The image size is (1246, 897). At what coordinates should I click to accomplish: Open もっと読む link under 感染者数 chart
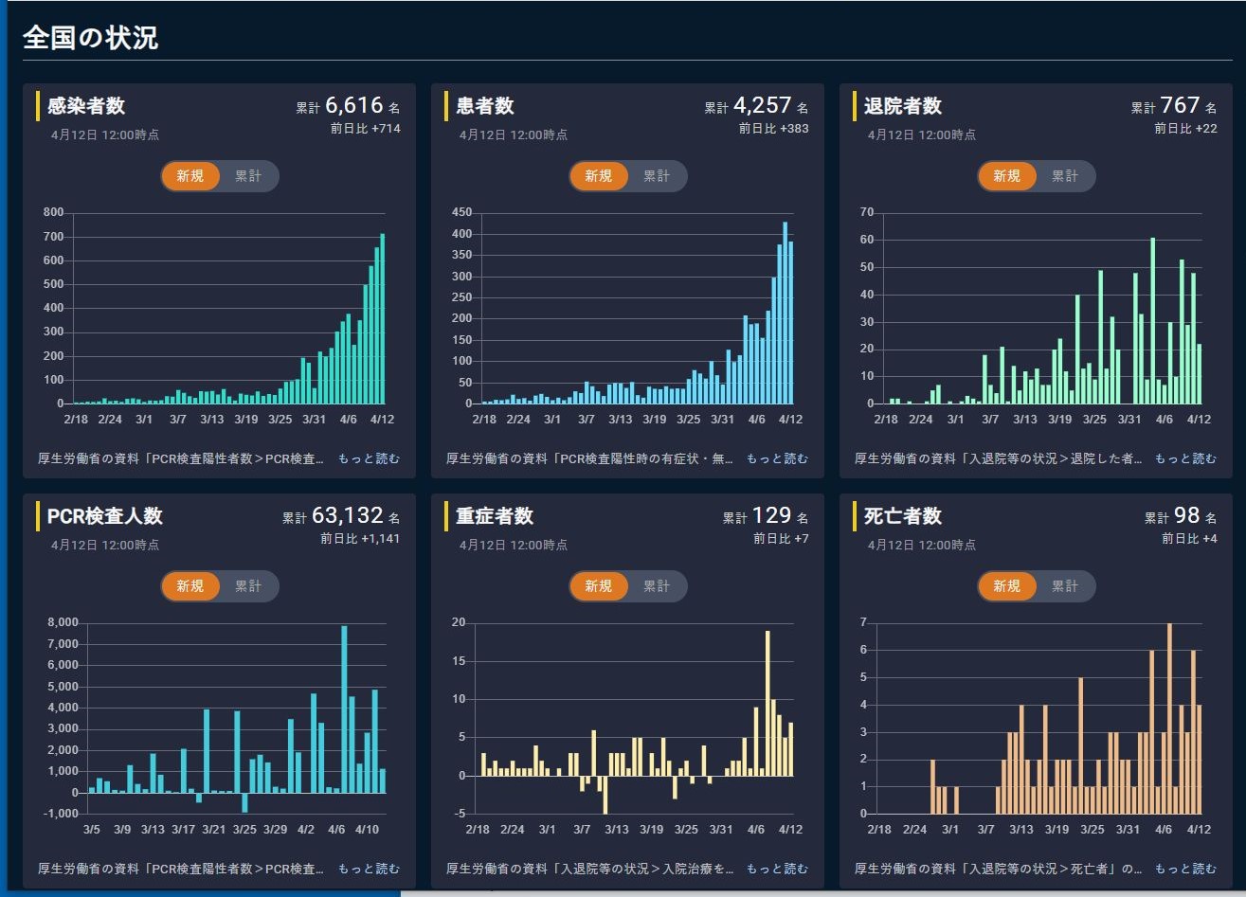(369, 458)
